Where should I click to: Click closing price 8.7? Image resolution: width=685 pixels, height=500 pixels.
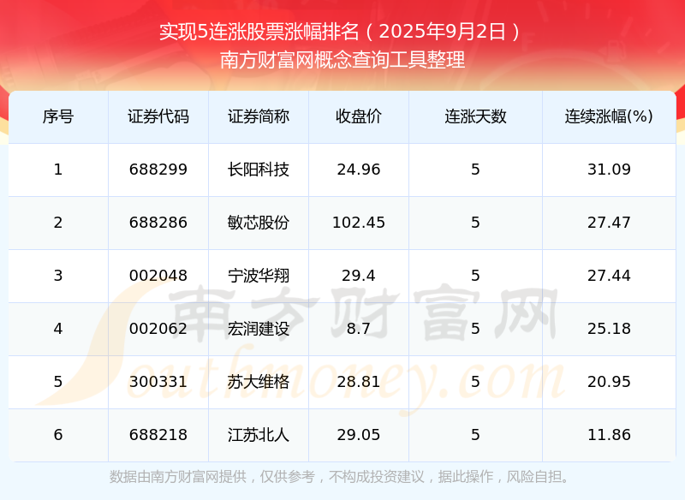[359, 329]
